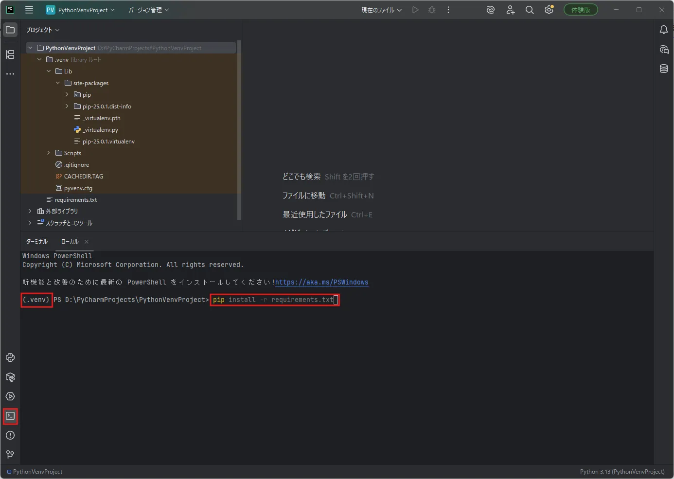Click the green Run button
The width and height of the screenshot is (674, 479).
click(415, 10)
